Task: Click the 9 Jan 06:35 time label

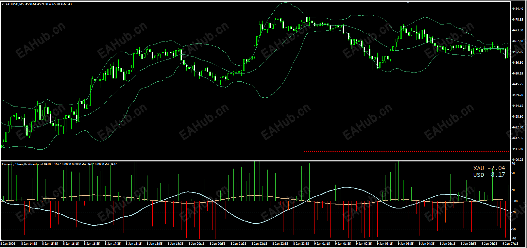Action: (489, 244)
